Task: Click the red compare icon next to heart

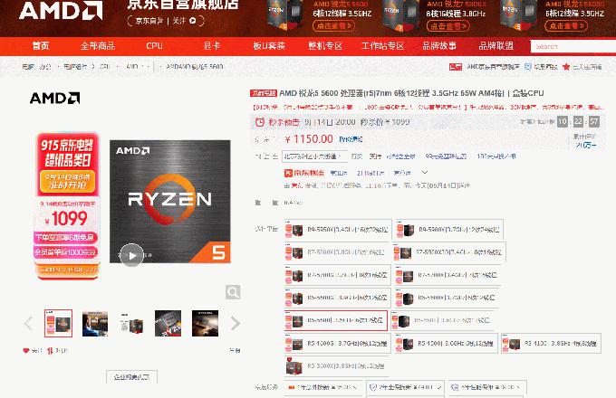Action: click(50, 351)
